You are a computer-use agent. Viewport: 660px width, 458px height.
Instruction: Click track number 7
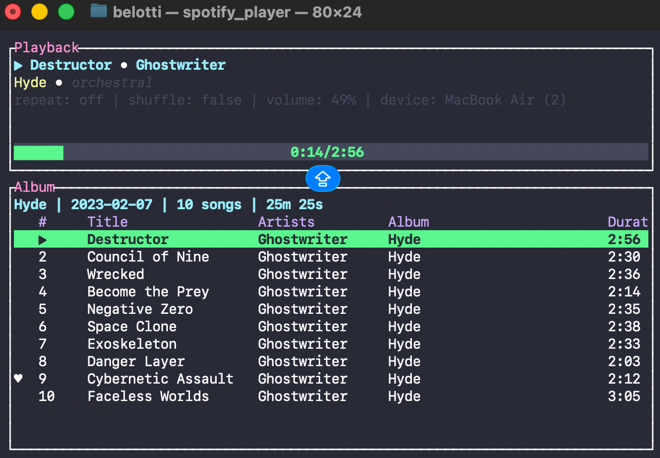(x=42, y=344)
